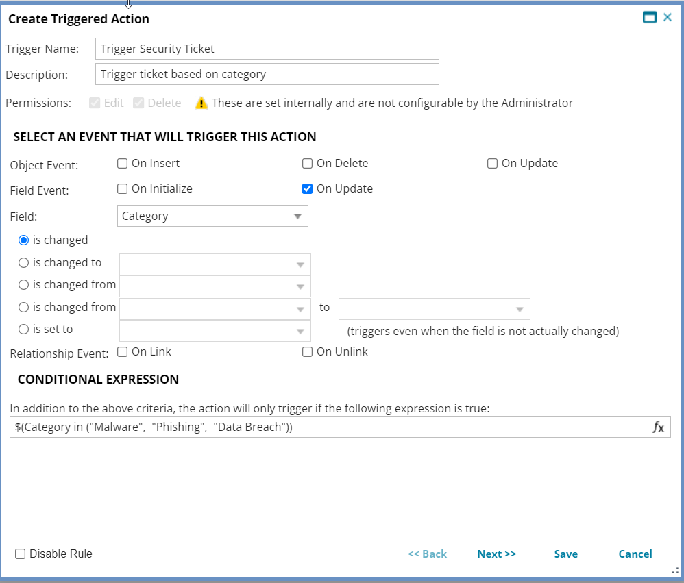This screenshot has height=583, width=684.
Task: Click the warning icon beside Permissions
Action: (200, 103)
